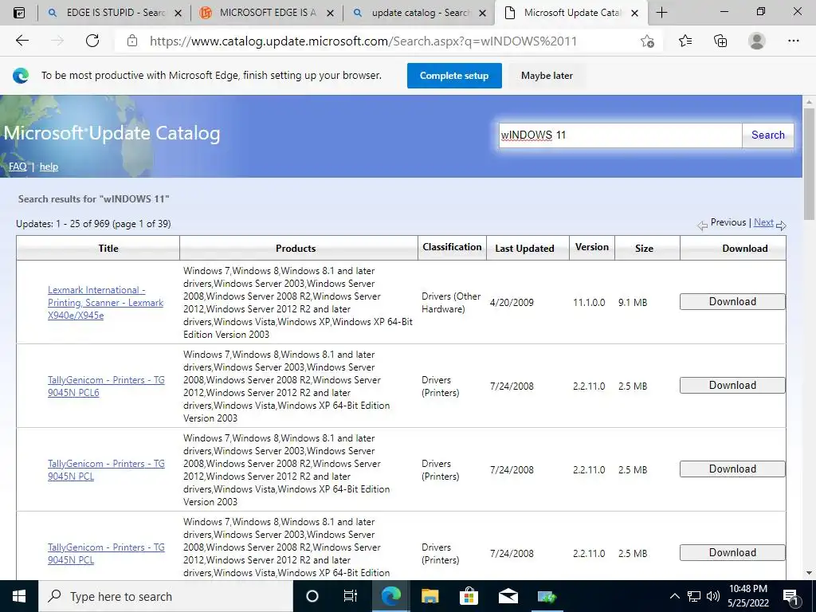Image resolution: width=816 pixels, height=612 pixels.
Task: Click 'Drivers (Other Hardware)' classification cell
Action: click(451, 302)
